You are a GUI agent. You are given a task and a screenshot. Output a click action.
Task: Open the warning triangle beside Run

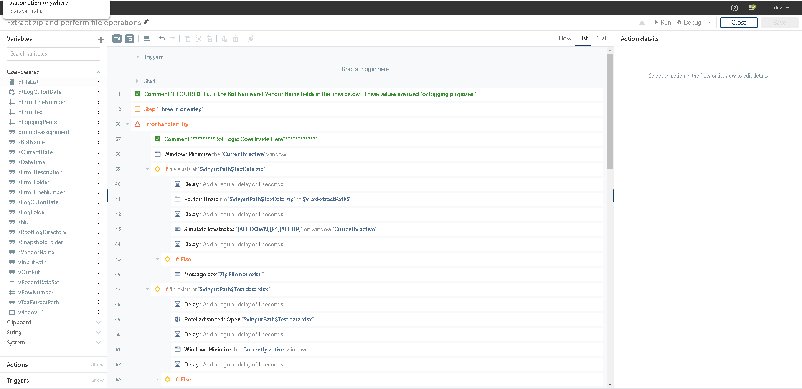(642, 23)
